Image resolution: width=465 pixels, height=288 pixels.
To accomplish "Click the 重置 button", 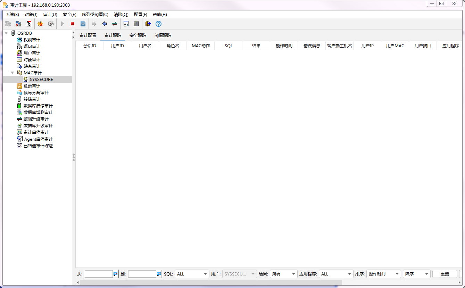I will pos(445,274).
